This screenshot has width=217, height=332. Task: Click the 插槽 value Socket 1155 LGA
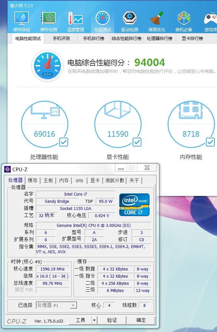click(x=76, y=208)
